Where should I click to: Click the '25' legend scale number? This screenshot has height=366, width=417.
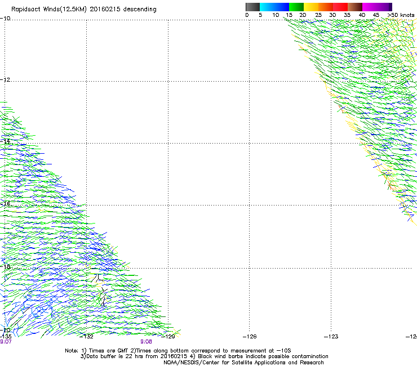318,15
